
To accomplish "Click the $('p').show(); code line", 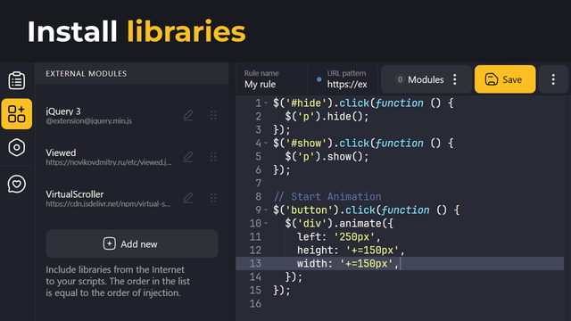I will pyautogui.click(x=327, y=157).
